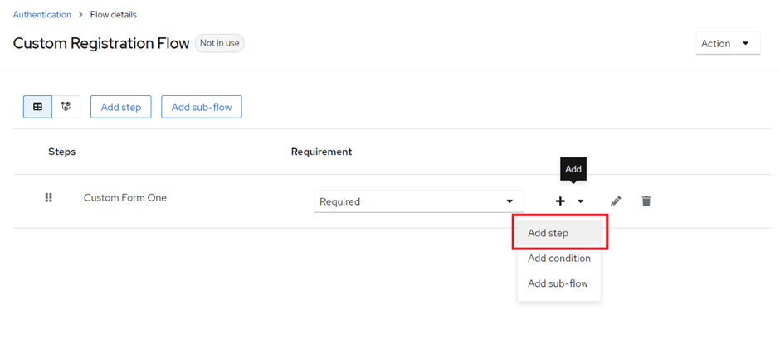Click the blue Add step button
This screenshot has height=353, width=780.
point(121,107)
